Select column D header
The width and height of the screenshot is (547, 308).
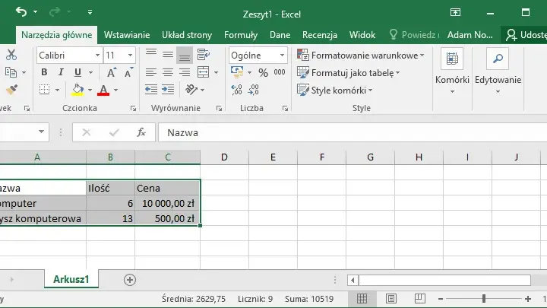(x=224, y=157)
